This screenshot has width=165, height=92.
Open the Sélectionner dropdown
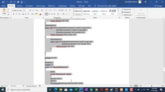127,15
